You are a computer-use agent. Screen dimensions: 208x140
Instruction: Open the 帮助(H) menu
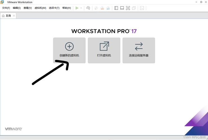pos(67,8)
